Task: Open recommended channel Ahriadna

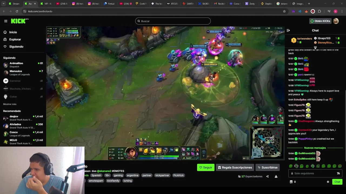Action: tap(23, 126)
